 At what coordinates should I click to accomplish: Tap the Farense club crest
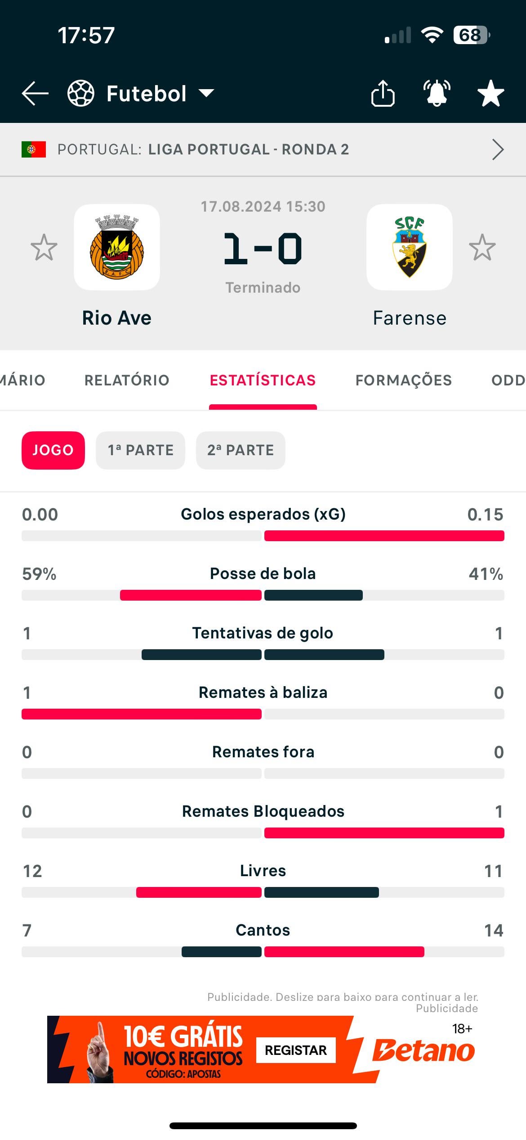click(409, 247)
